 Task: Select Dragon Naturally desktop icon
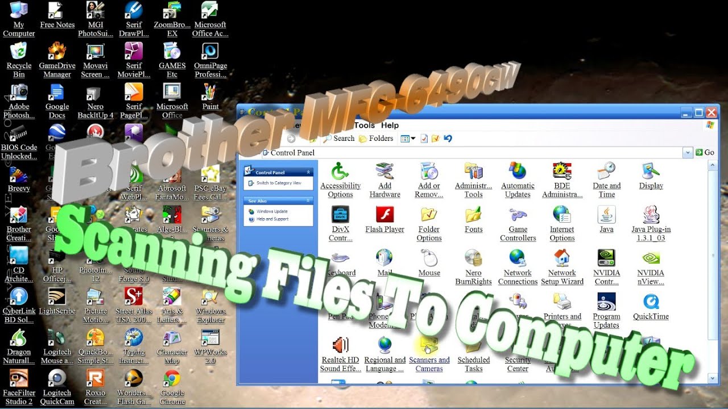[x=19, y=347]
